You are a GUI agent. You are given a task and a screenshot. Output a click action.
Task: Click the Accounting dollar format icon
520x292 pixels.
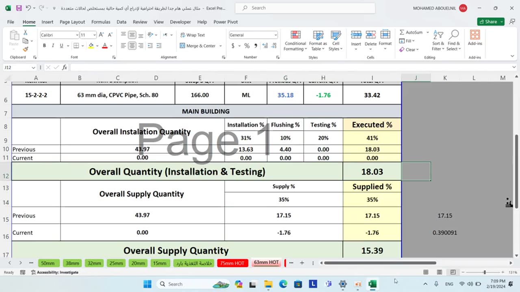(233, 46)
